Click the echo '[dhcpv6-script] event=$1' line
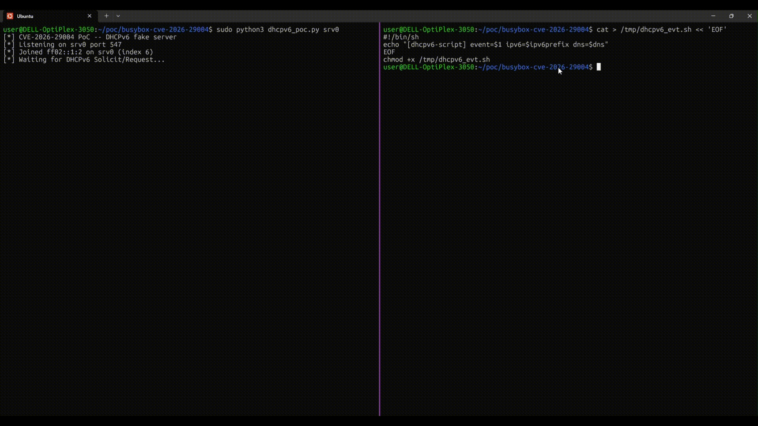Viewport: 758px width, 426px height. pos(495,45)
